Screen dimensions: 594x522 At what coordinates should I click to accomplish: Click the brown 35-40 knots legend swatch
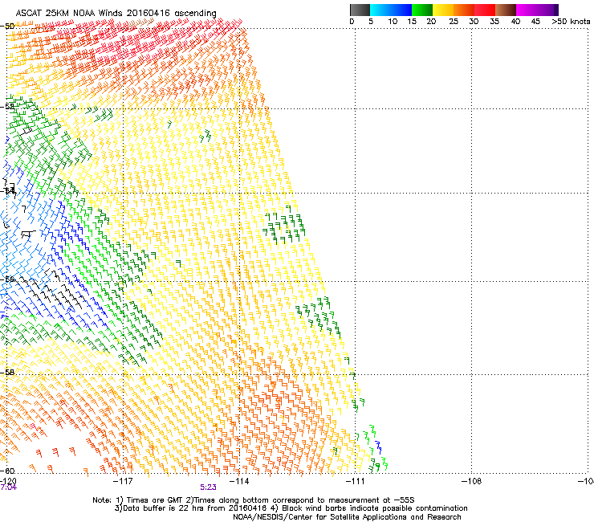pos(506,10)
